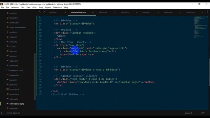Viewport: 210px width, 118px height.
Task: Open the Help menu
Action: pos(66,8)
